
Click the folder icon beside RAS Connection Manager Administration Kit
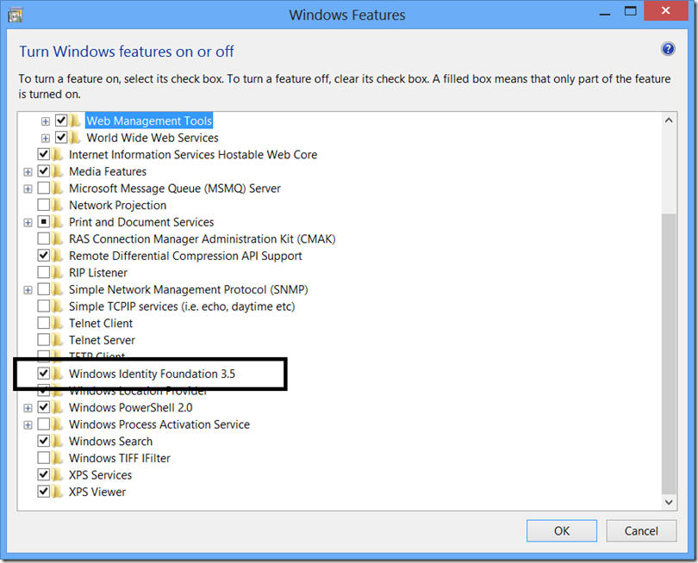click(x=58, y=239)
